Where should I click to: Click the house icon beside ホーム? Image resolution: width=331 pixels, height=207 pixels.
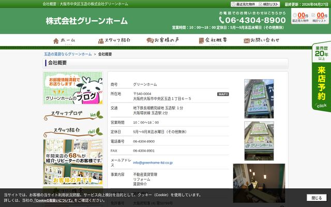[56, 41]
